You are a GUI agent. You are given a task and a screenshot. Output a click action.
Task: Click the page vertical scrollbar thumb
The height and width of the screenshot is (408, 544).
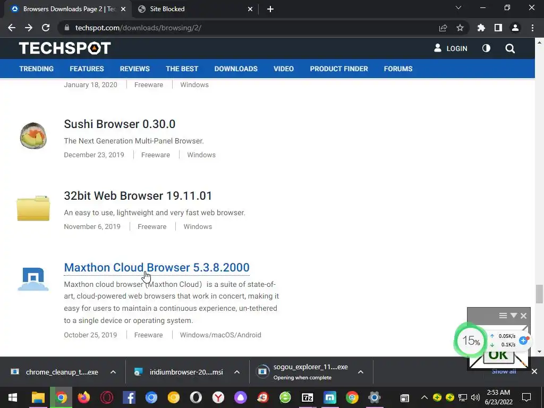pos(539,293)
